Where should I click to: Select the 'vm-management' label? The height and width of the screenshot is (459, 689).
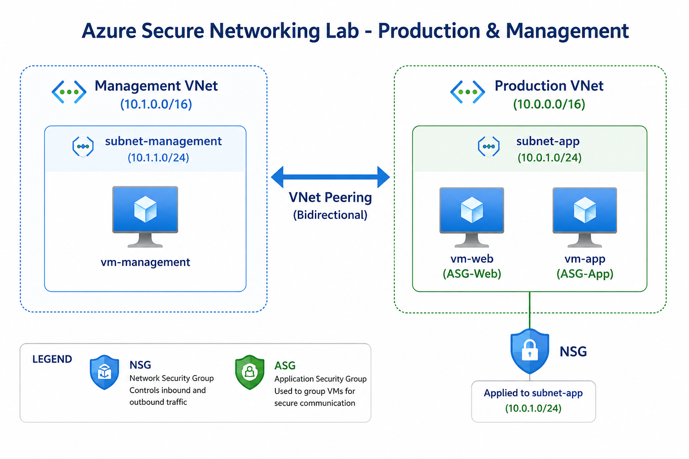pos(145,262)
